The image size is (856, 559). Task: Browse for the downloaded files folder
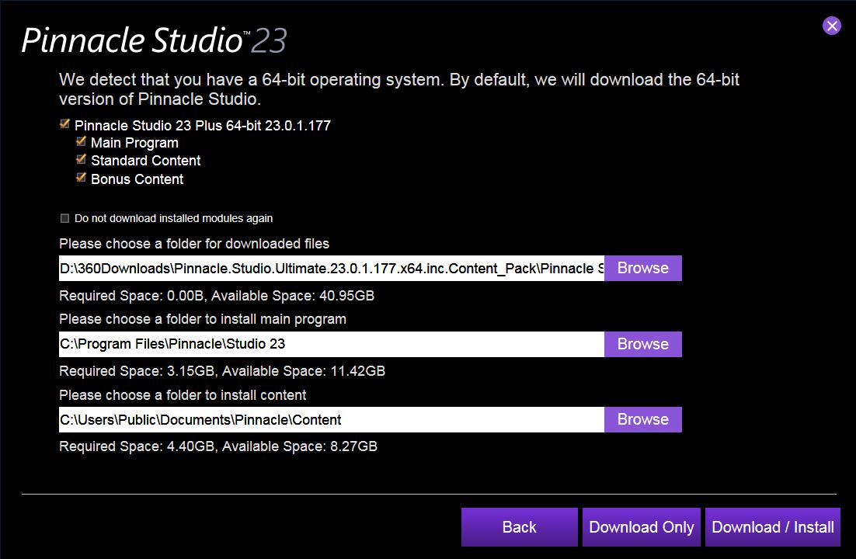(642, 268)
